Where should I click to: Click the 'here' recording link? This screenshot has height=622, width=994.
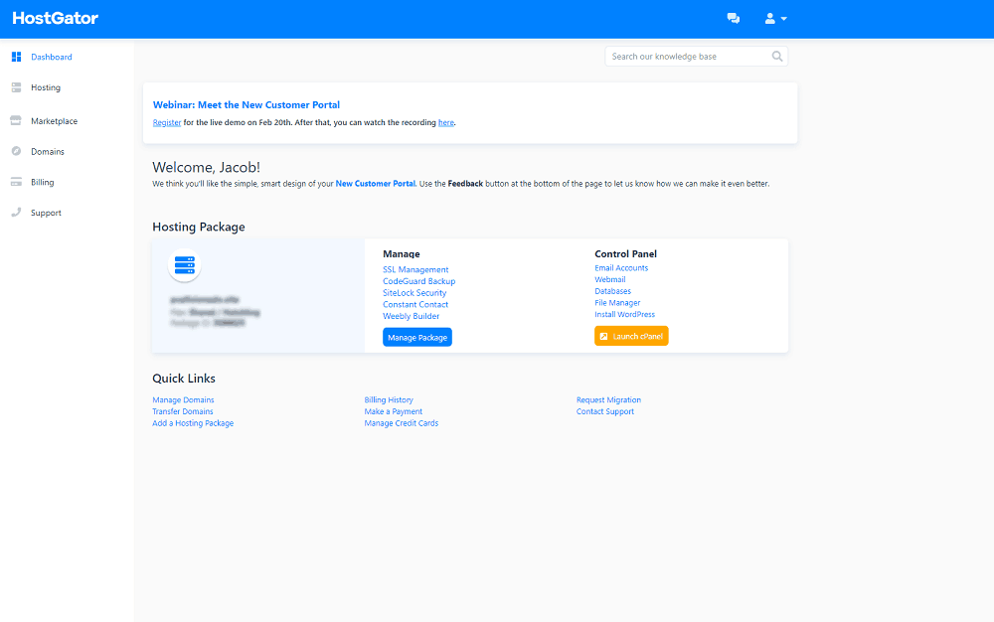[446, 122]
